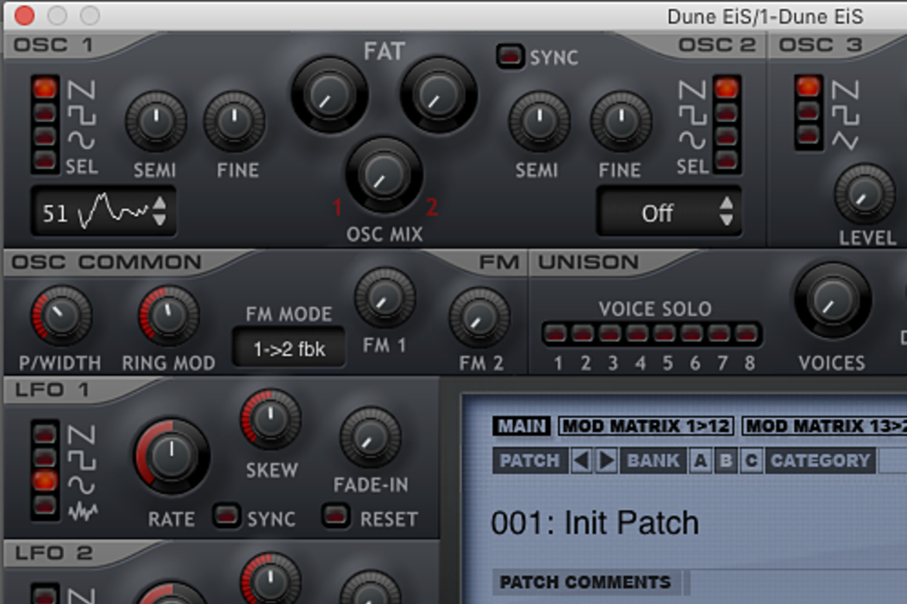Screen dimensions: 907x604
Task: Solo unison voice 3
Action: tap(610, 334)
